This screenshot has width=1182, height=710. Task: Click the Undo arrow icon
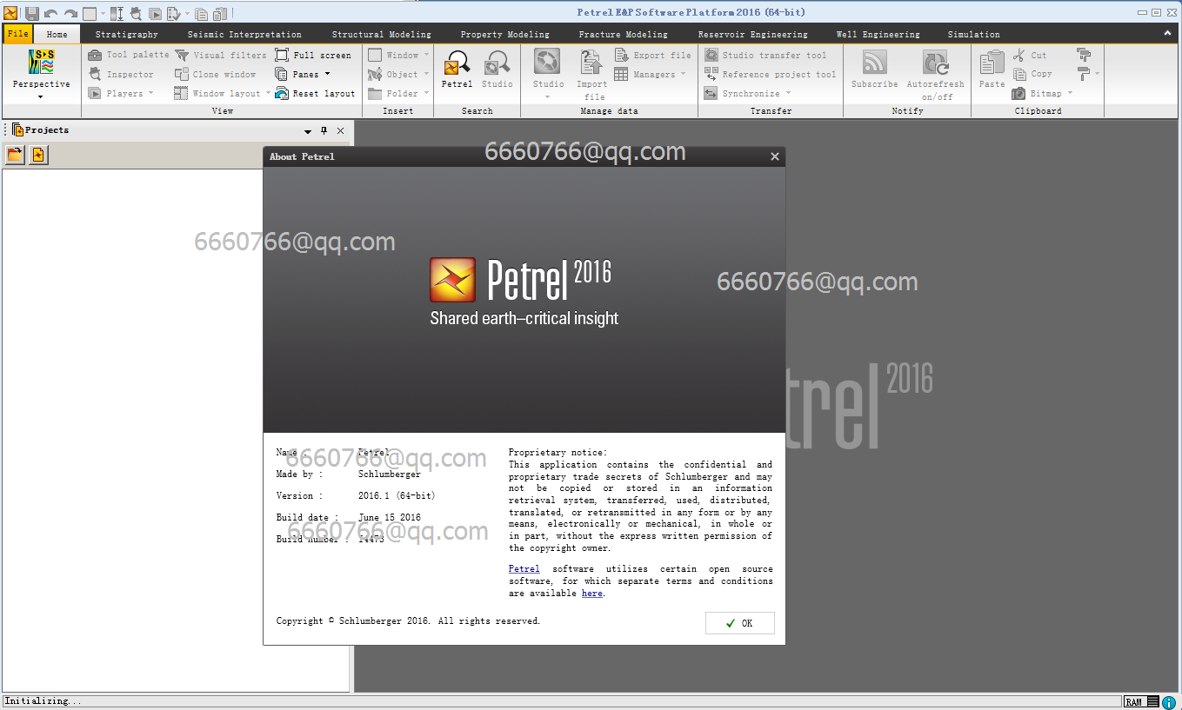pos(51,13)
